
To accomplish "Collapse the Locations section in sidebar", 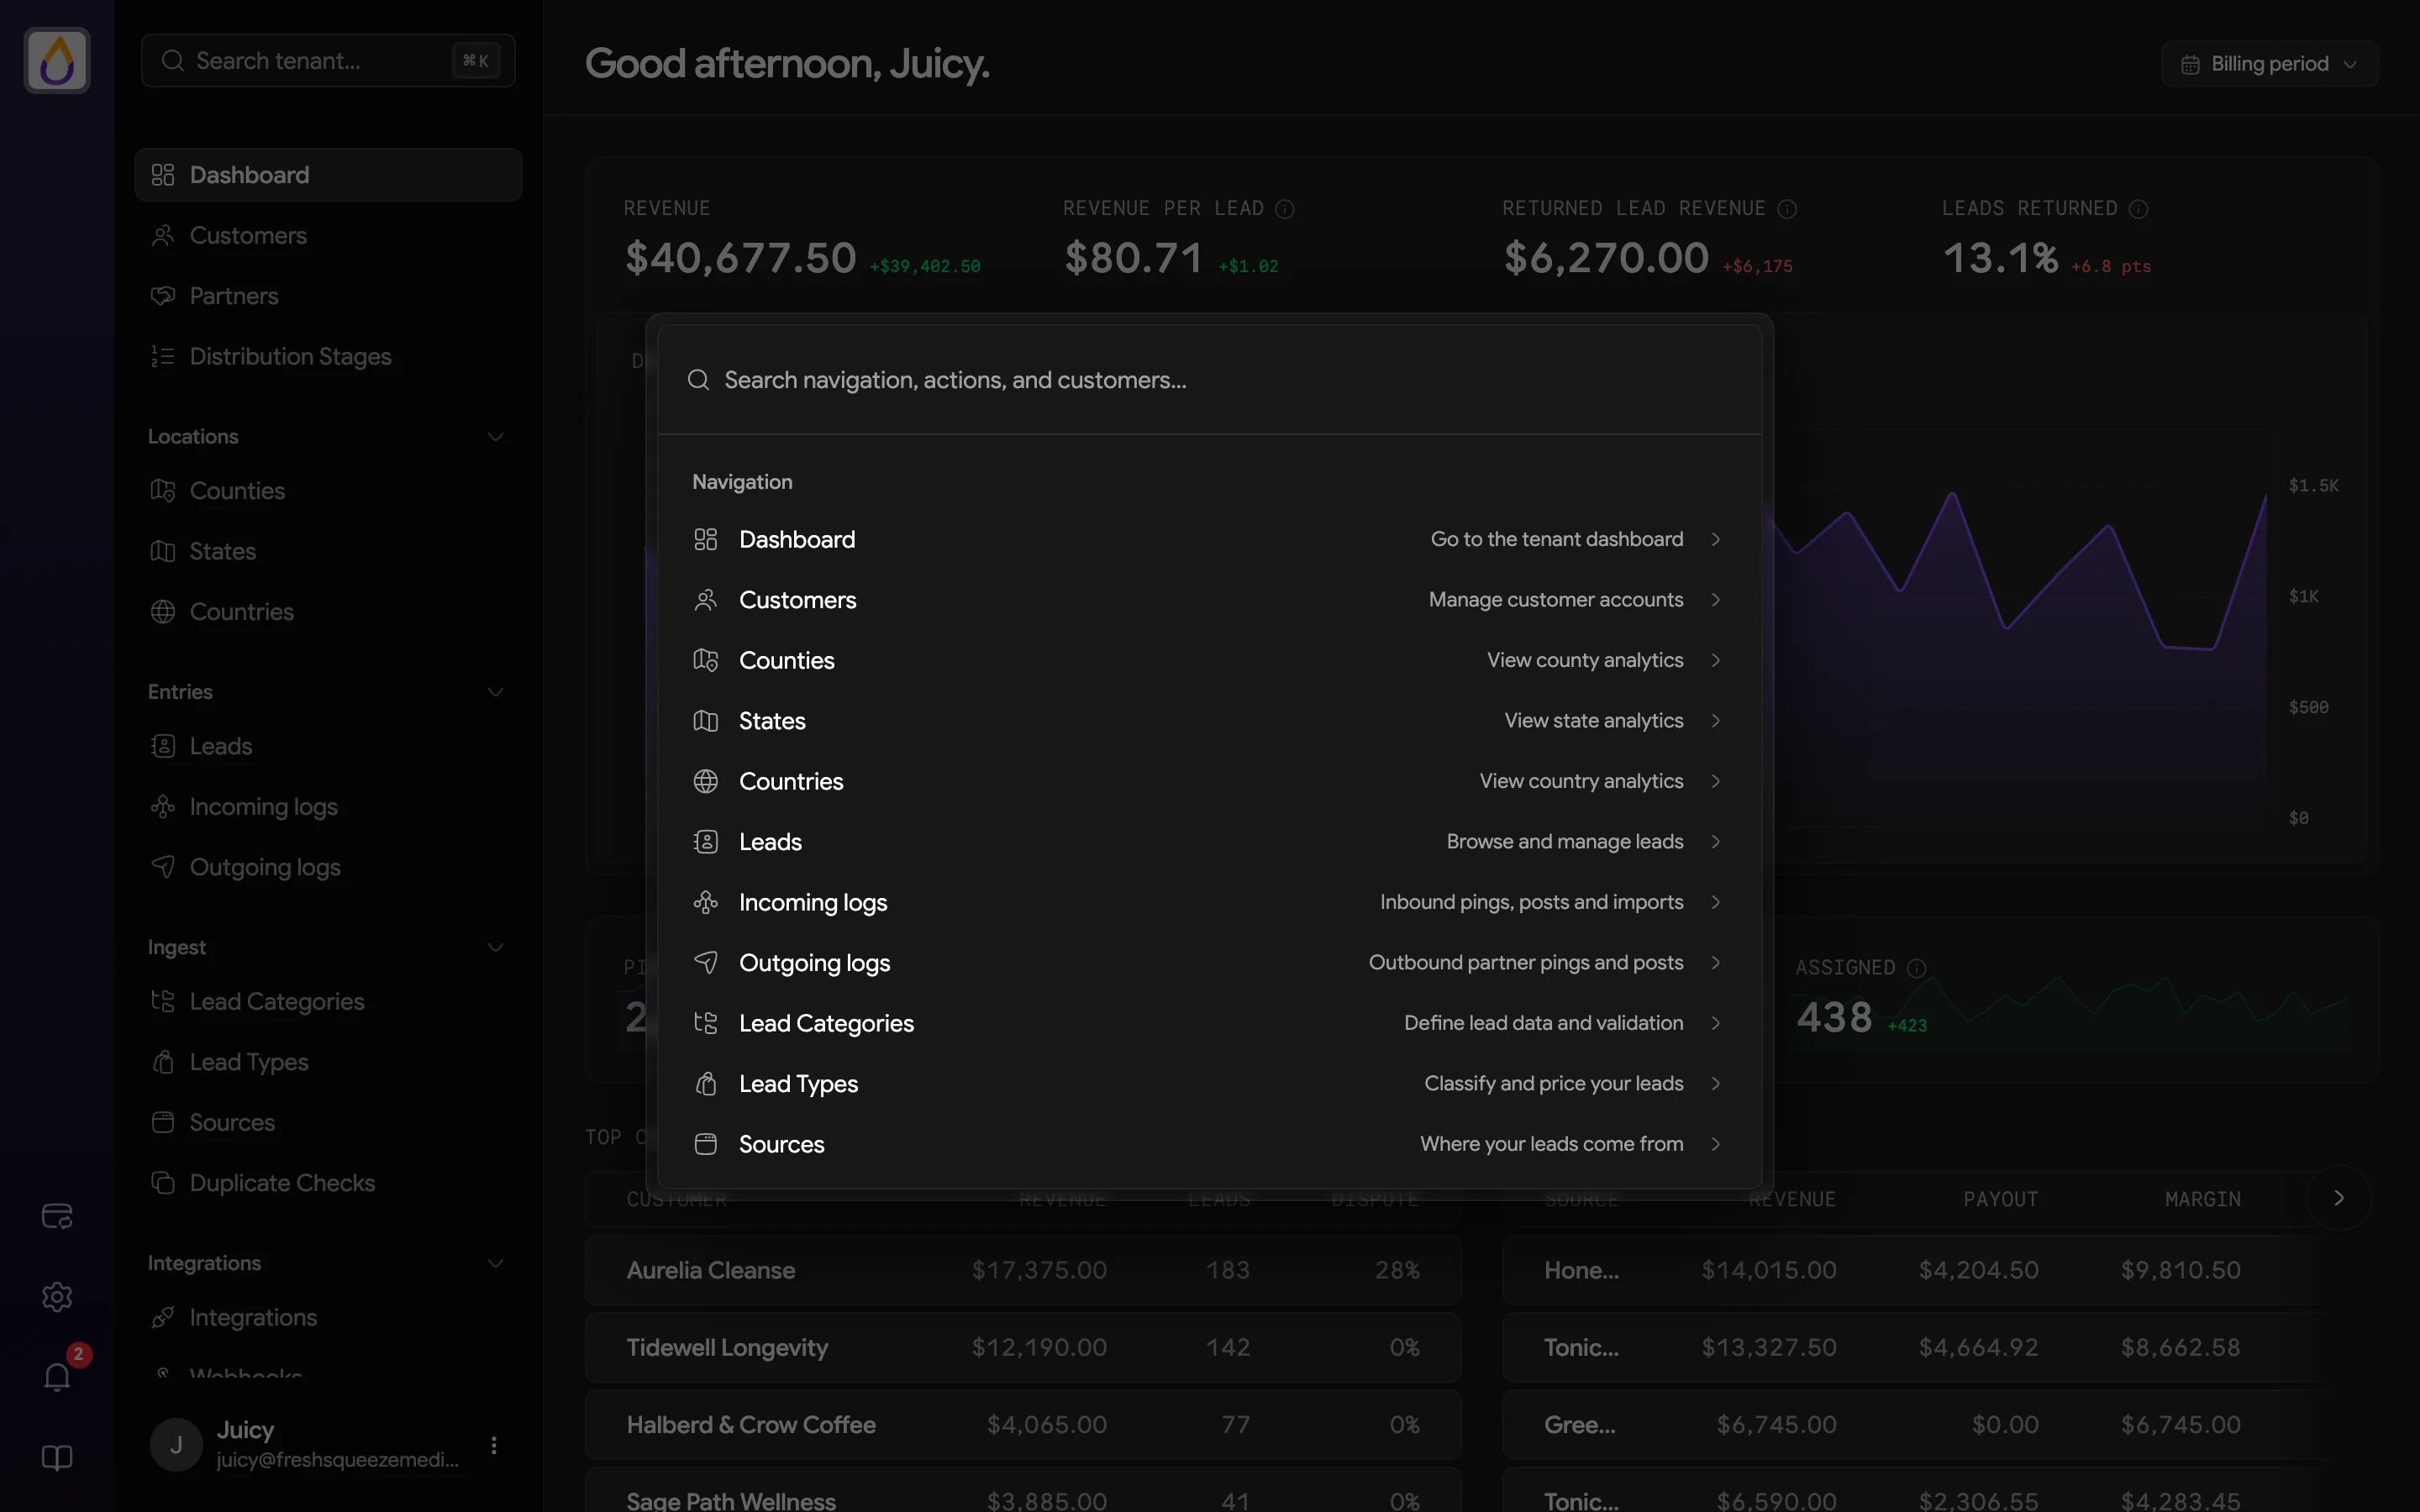I will click(495, 437).
